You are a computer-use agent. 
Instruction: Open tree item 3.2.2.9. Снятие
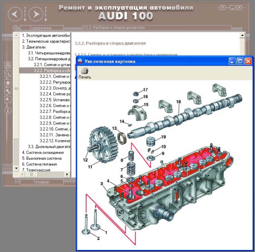coord(55,123)
